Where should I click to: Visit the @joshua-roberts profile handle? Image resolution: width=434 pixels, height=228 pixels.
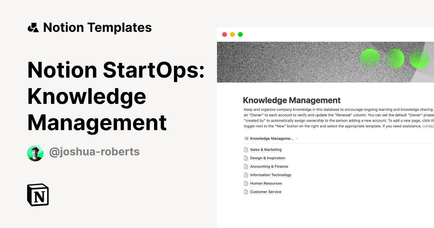pos(94,152)
